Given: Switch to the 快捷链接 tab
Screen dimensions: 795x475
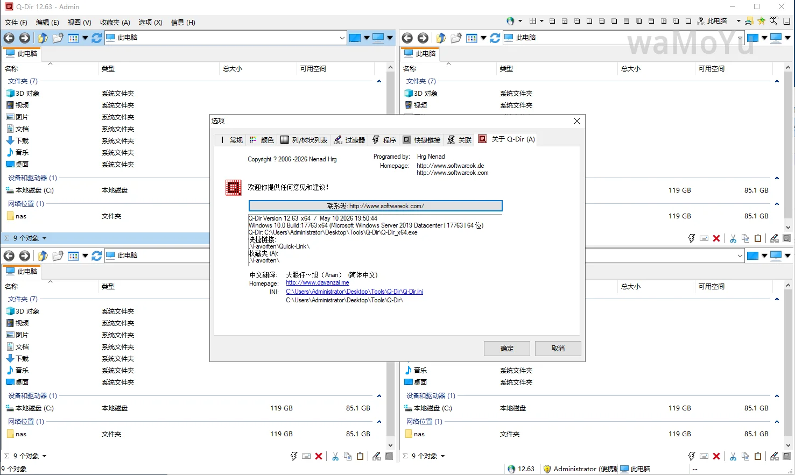Looking at the screenshot, I should [x=421, y=140].
